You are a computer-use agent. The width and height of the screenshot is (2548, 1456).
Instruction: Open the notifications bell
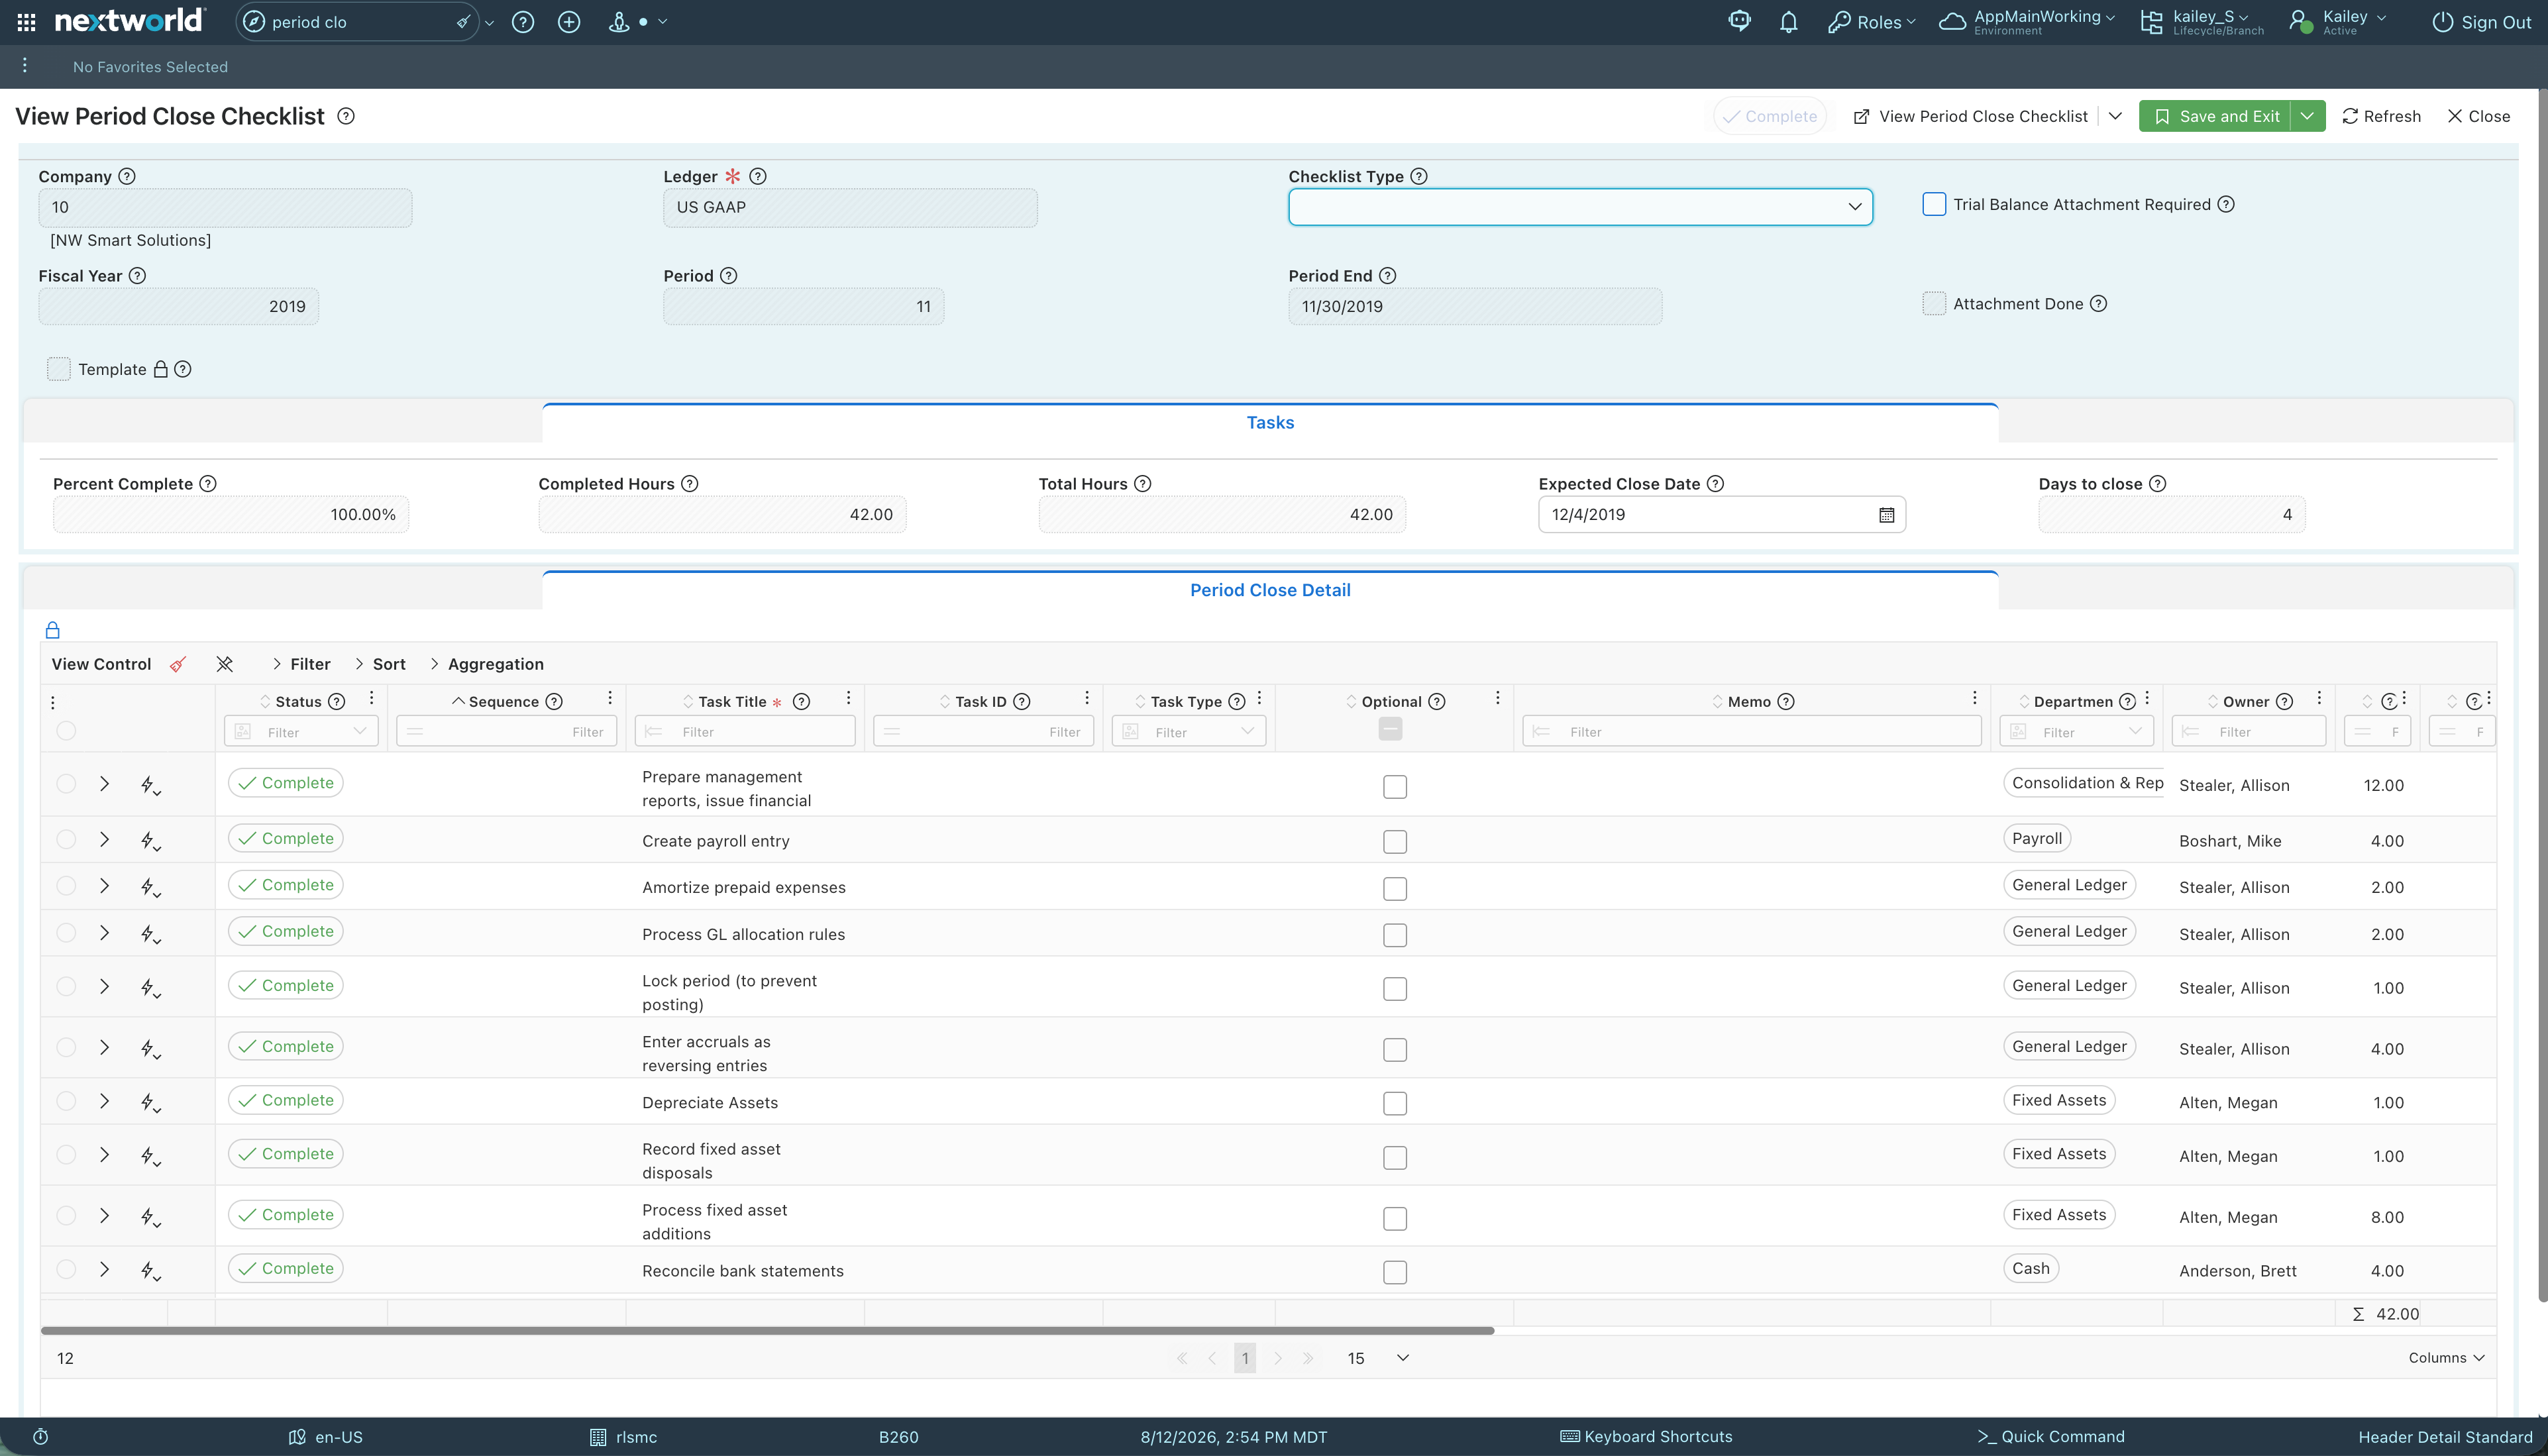coord(1789,22)
